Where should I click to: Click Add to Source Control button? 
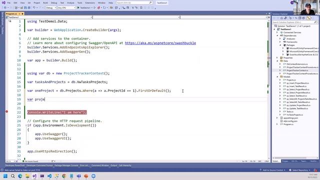coord(273,170)
